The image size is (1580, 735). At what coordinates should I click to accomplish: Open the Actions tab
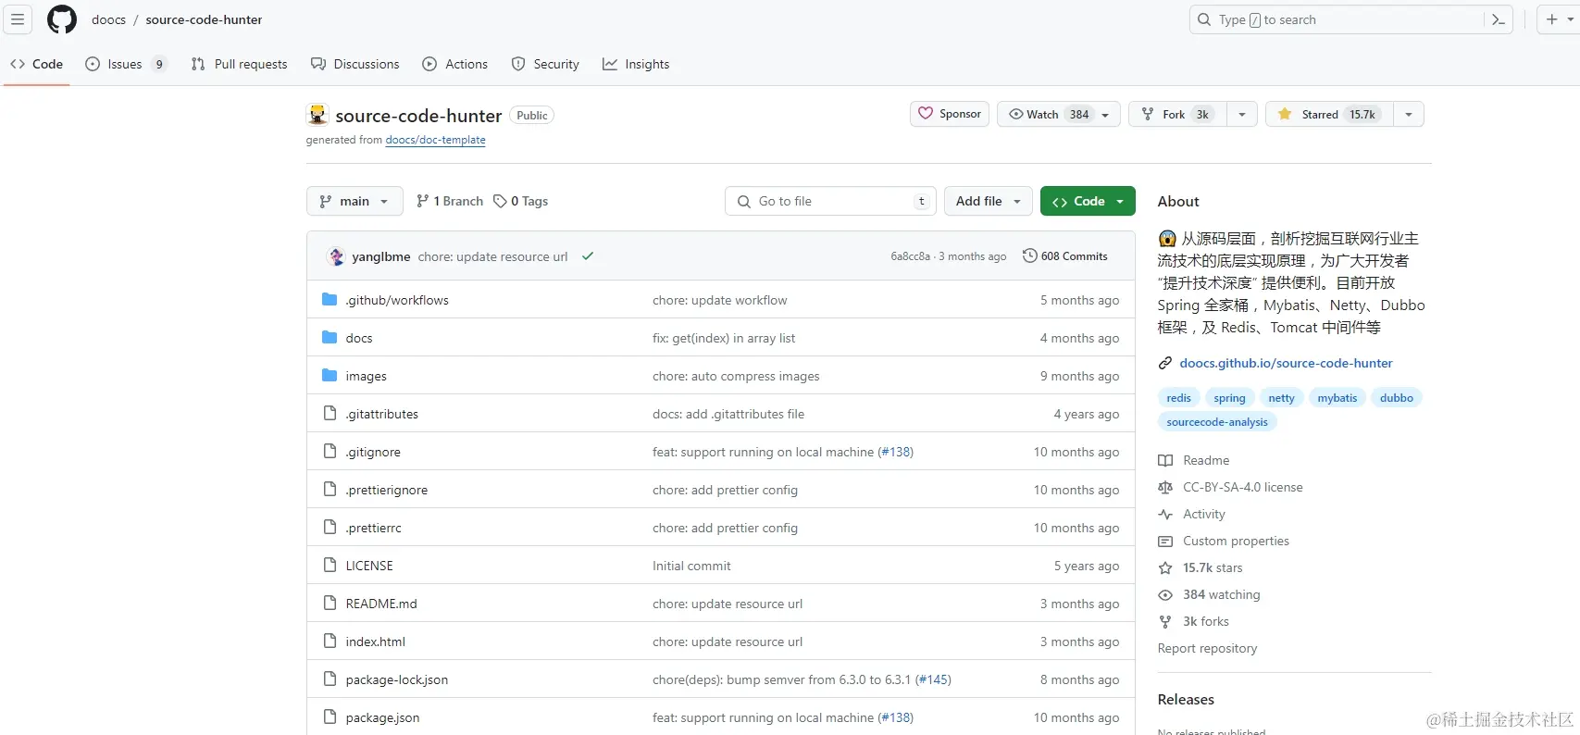click(455, 64)
